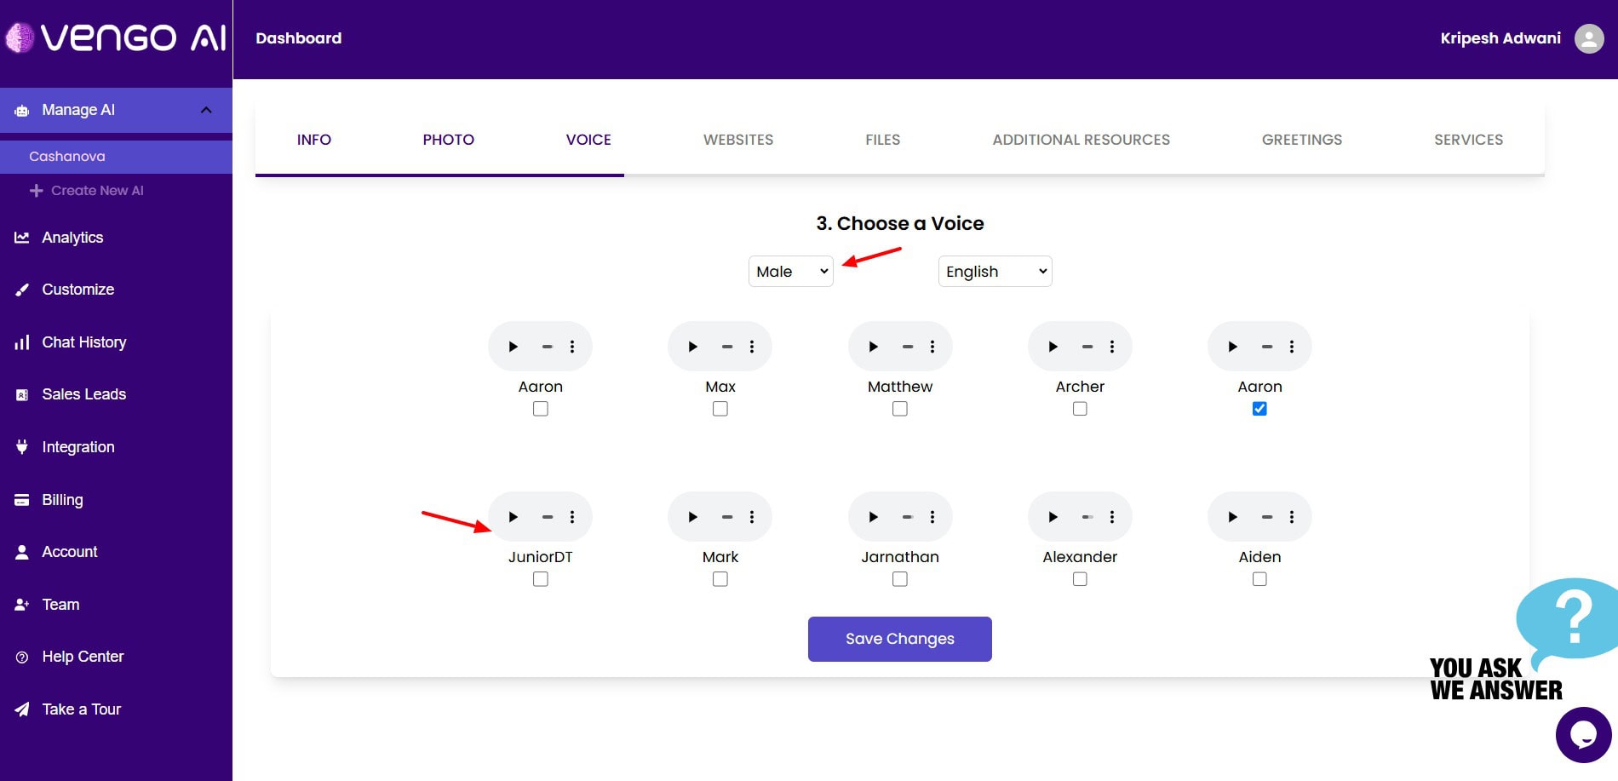This screenshot has height=781, width=1618.
Task: Adjust the Max voice volume bar
Action: [x=727, y=347]
